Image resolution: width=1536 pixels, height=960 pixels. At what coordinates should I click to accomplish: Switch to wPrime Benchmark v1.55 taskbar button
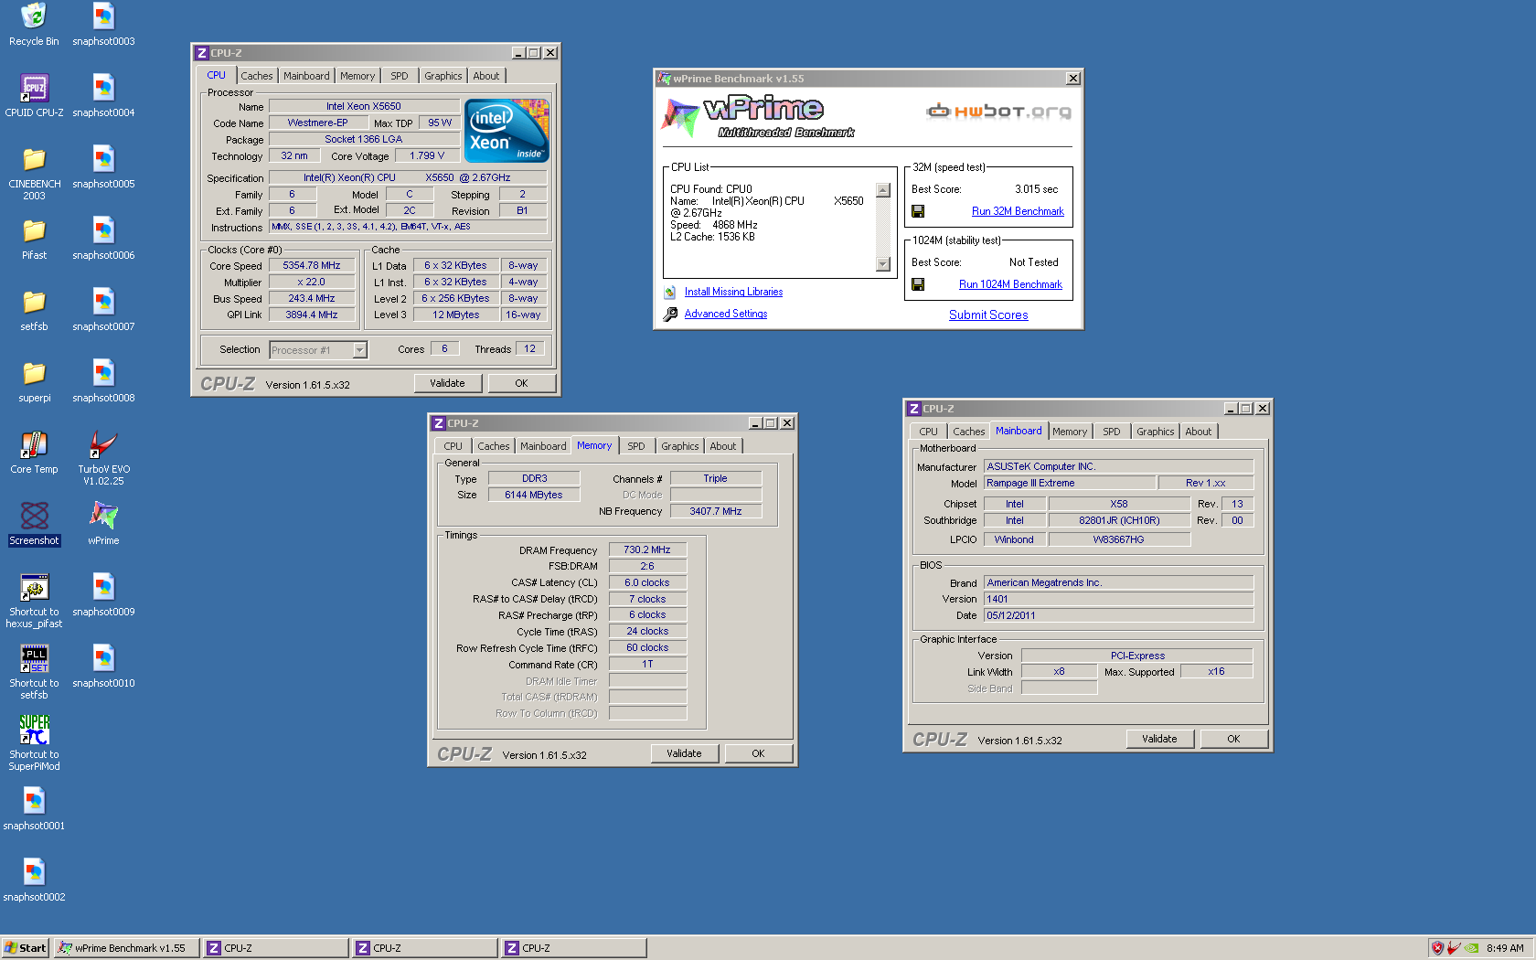coord(126,948)
